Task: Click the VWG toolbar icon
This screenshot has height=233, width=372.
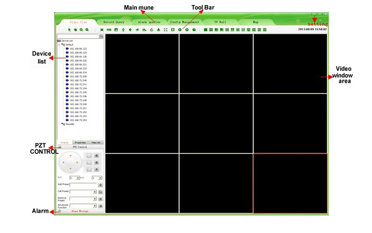Action: [109, 30]
